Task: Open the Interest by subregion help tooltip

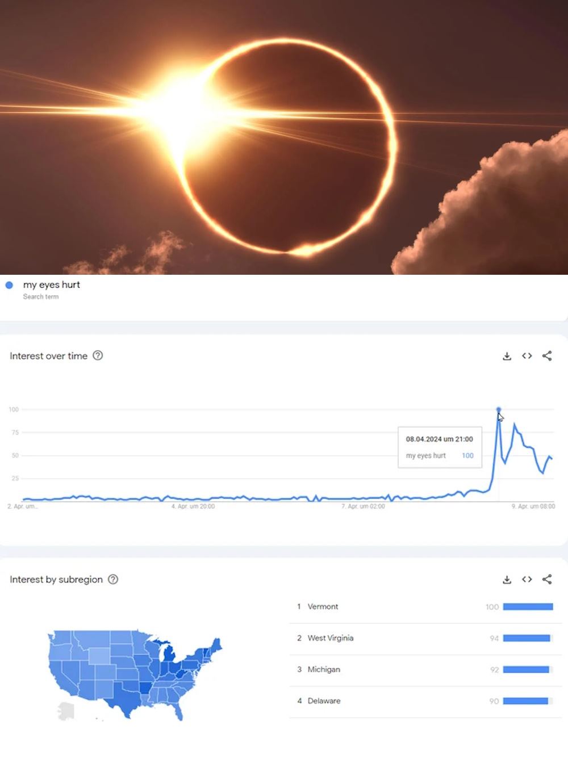Action: [112, 580]
